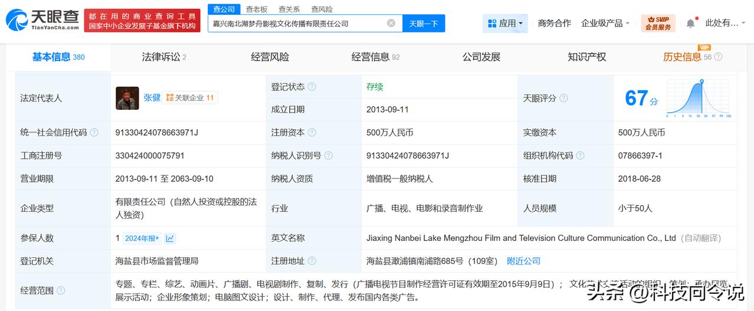Select the 公司发展 tab
Viewport: 754px width, 311px height.
tap(481, 57)
